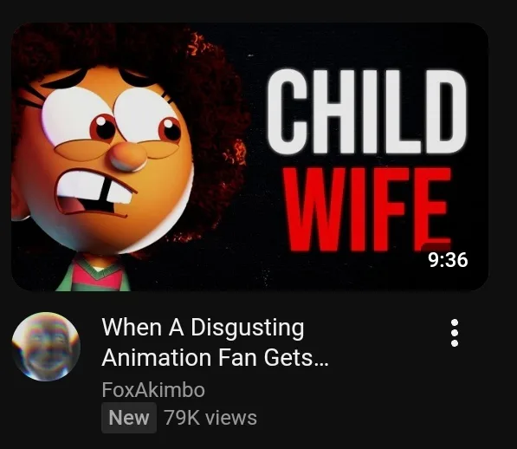The image size is (517, 449).
Task: Click the New badge label
Action: tap(129, 418)
